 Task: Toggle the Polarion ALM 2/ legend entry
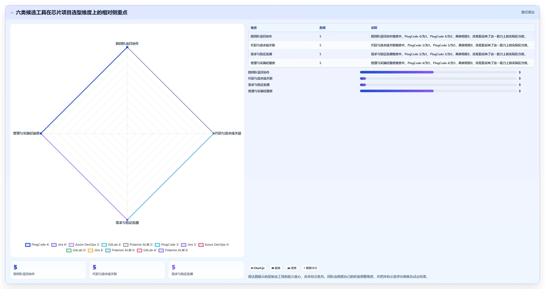click(x=173, y=250)
